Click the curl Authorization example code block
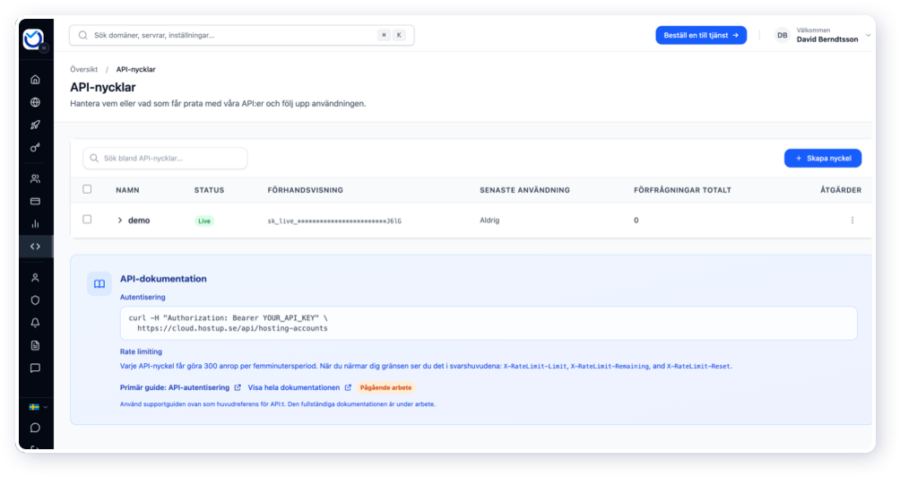The image size is (900, 477). click(489, 323)
